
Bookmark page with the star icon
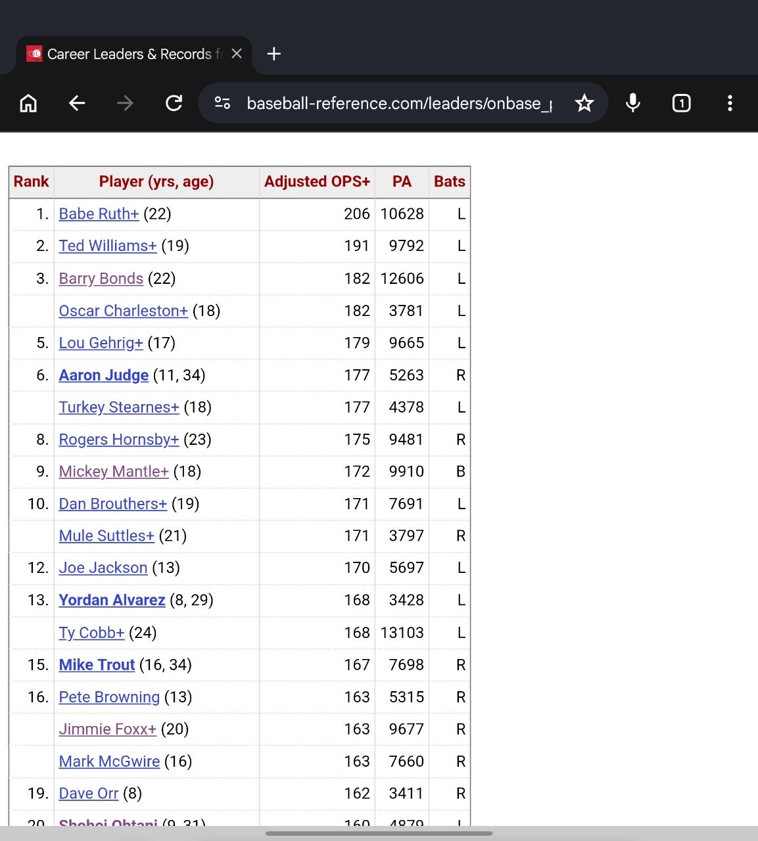pyautogui.click(x=584, y=103)
